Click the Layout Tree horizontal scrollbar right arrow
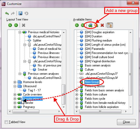The width and height of the screenshot is (140, 129). pyautogui.click(x=59, y=112)
